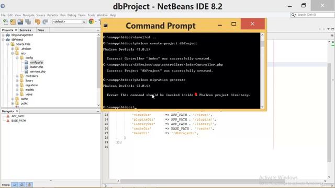Collapse the dbProject project node

coord(3,40)
